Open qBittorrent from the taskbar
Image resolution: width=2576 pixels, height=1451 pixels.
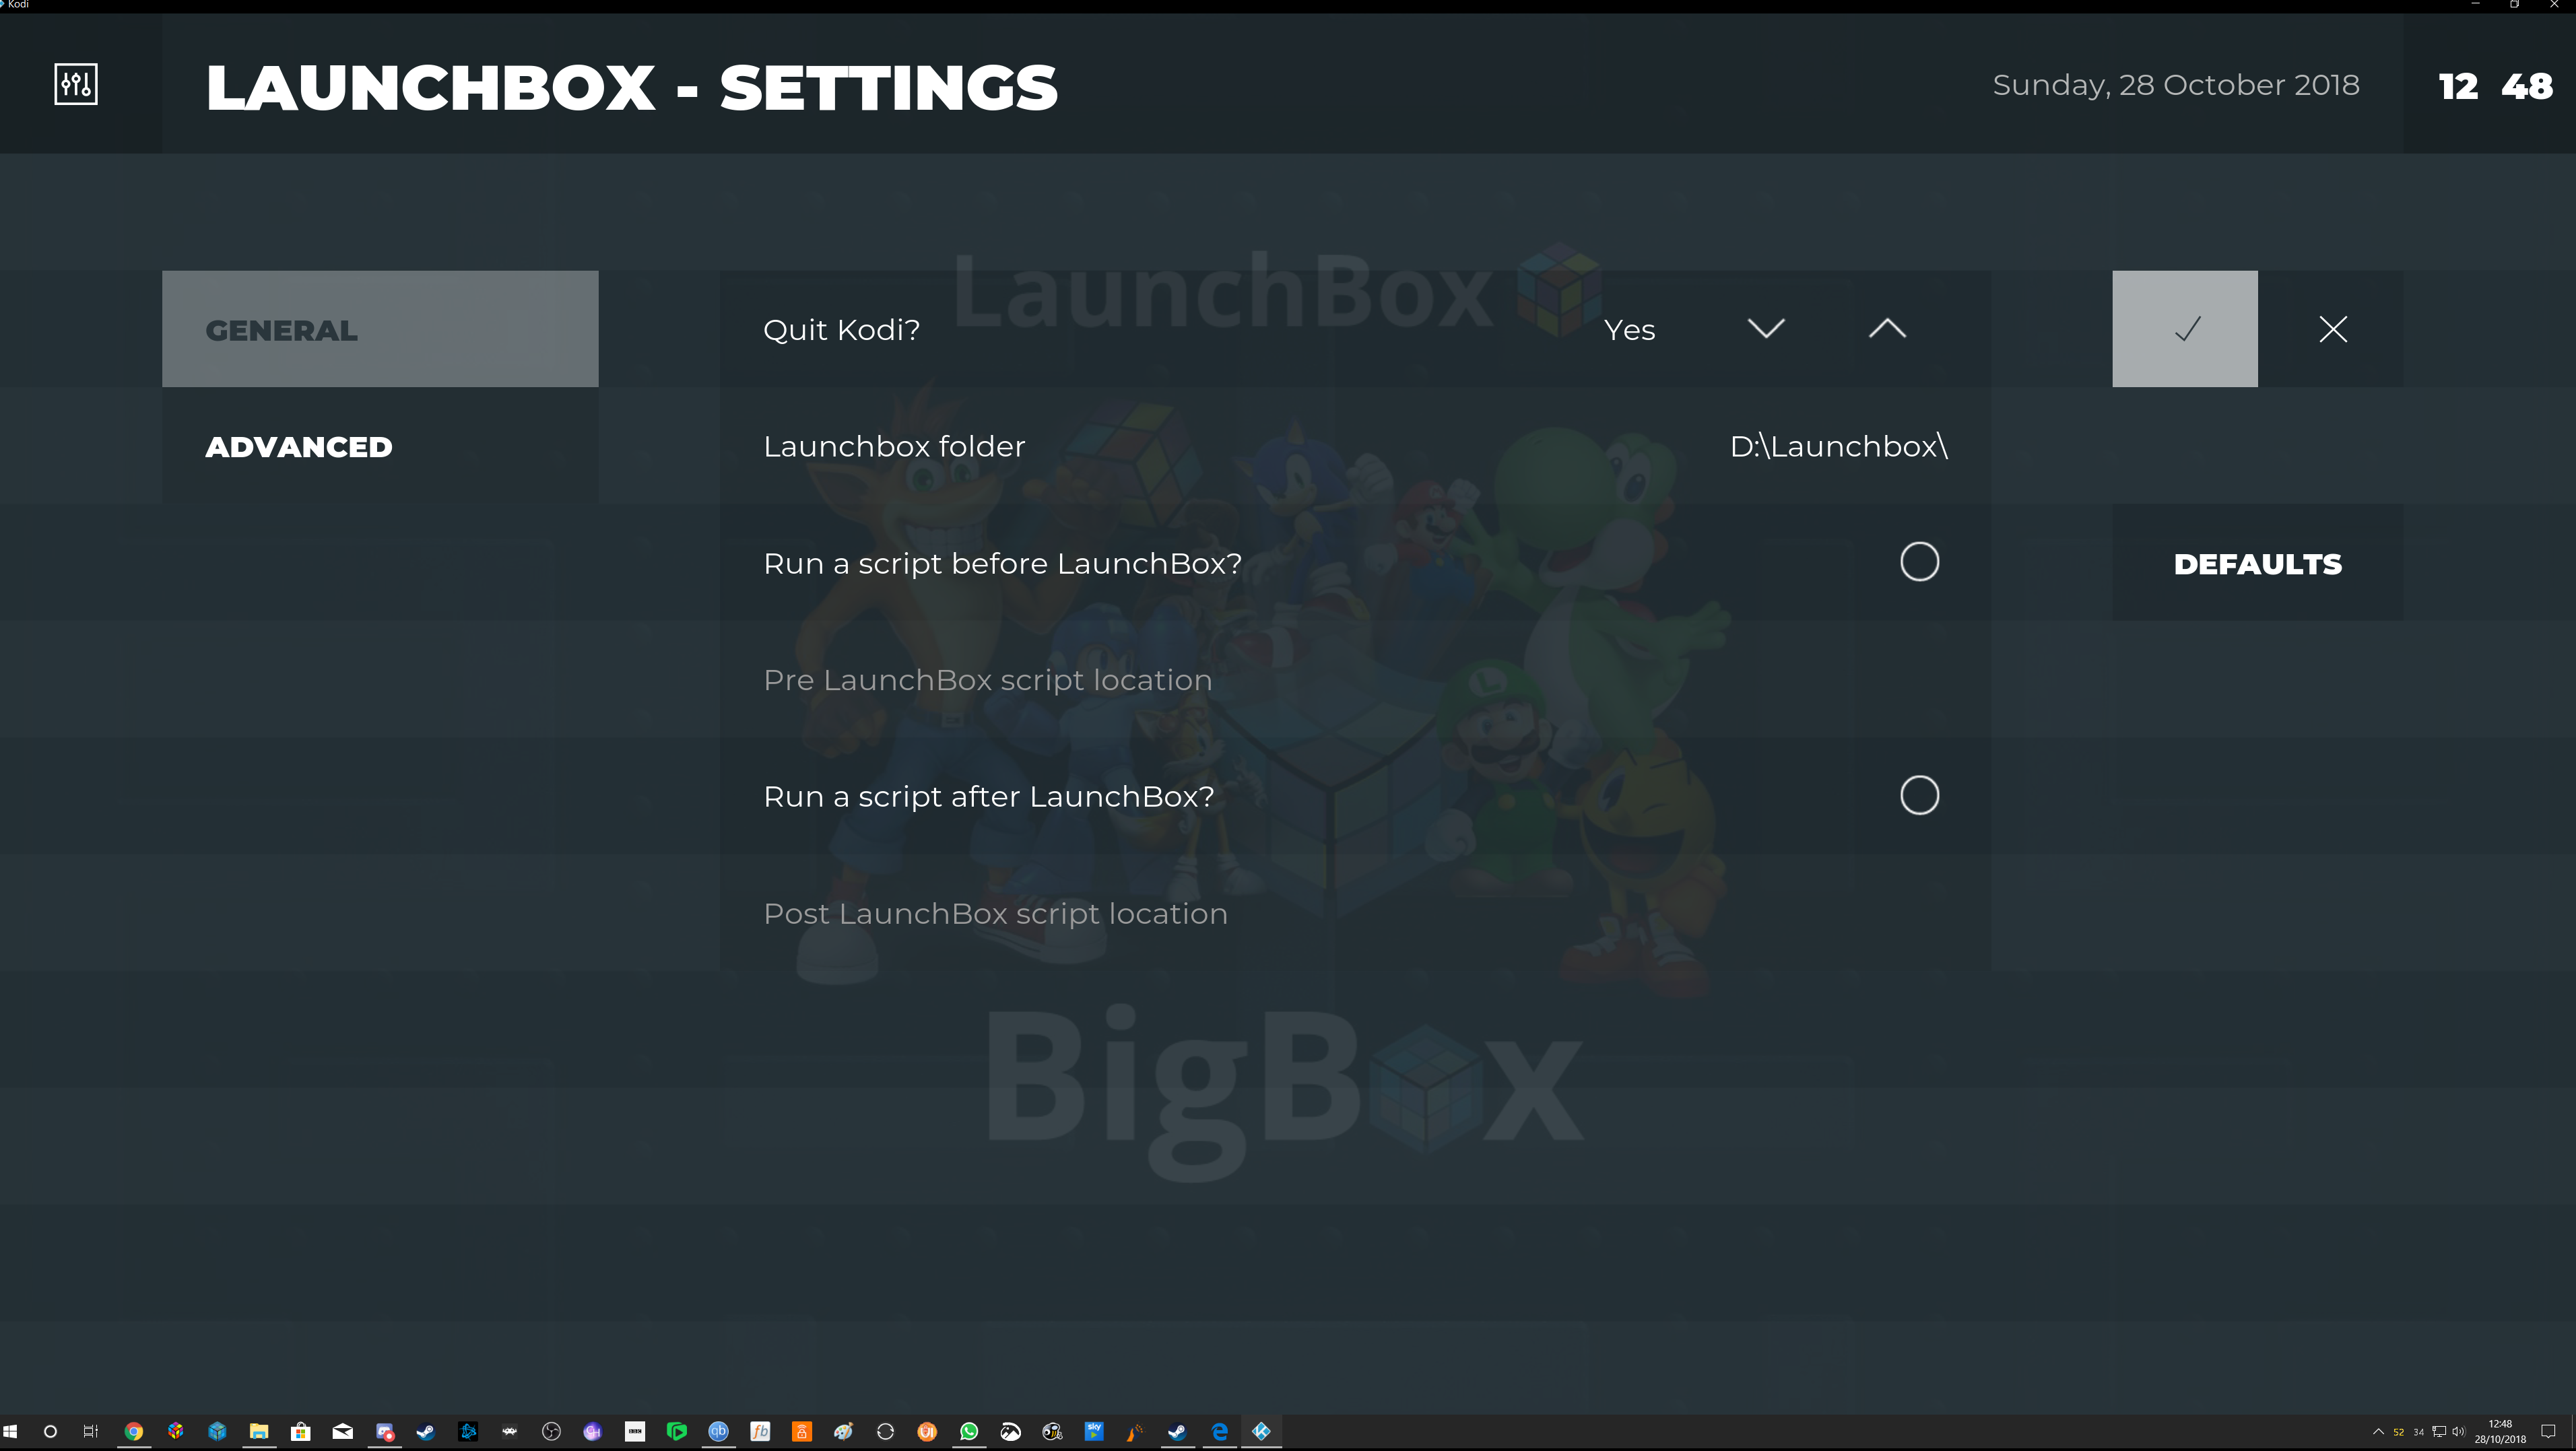tap(718, 1431)
